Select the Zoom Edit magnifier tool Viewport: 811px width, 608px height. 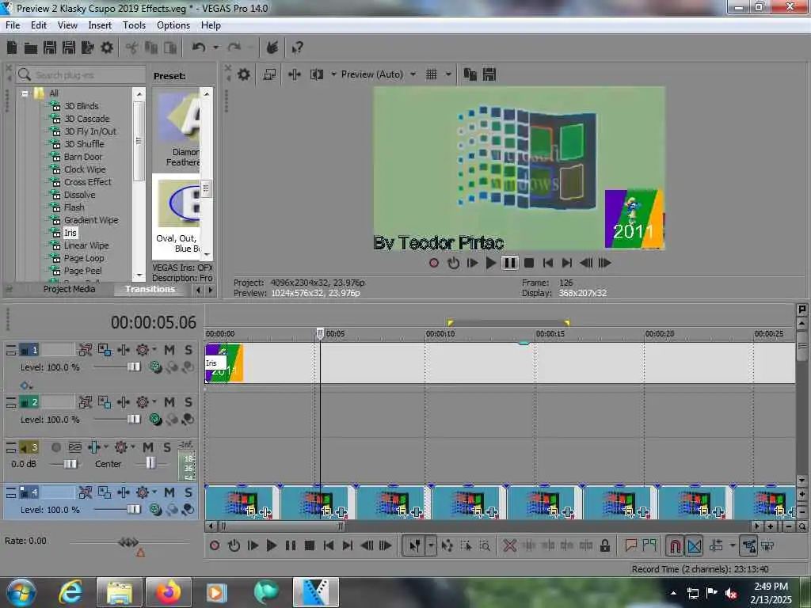[x=485, y=545]
